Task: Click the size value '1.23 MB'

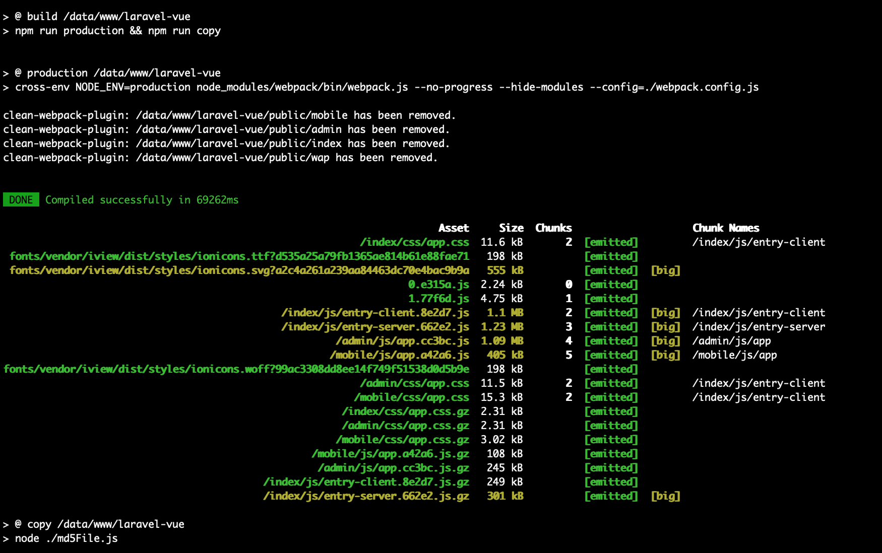Action: coord(502,327)
